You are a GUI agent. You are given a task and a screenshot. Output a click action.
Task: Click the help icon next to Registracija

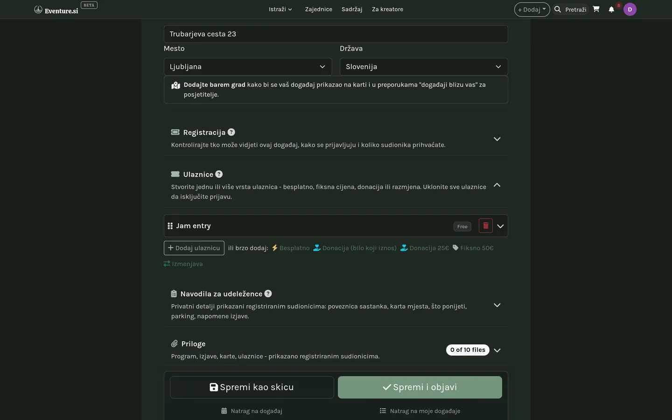tap(231, 132)
